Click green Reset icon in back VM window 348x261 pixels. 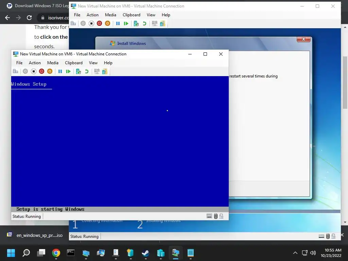pos(126,23)
